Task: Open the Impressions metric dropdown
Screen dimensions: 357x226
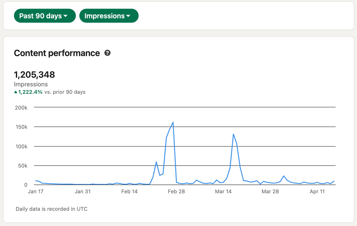Action: (x=109, y=15)
